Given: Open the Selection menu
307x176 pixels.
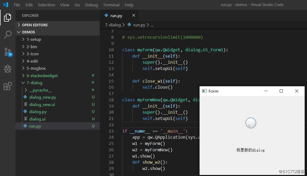Looking at the screenshot, I should pos(46,5).
